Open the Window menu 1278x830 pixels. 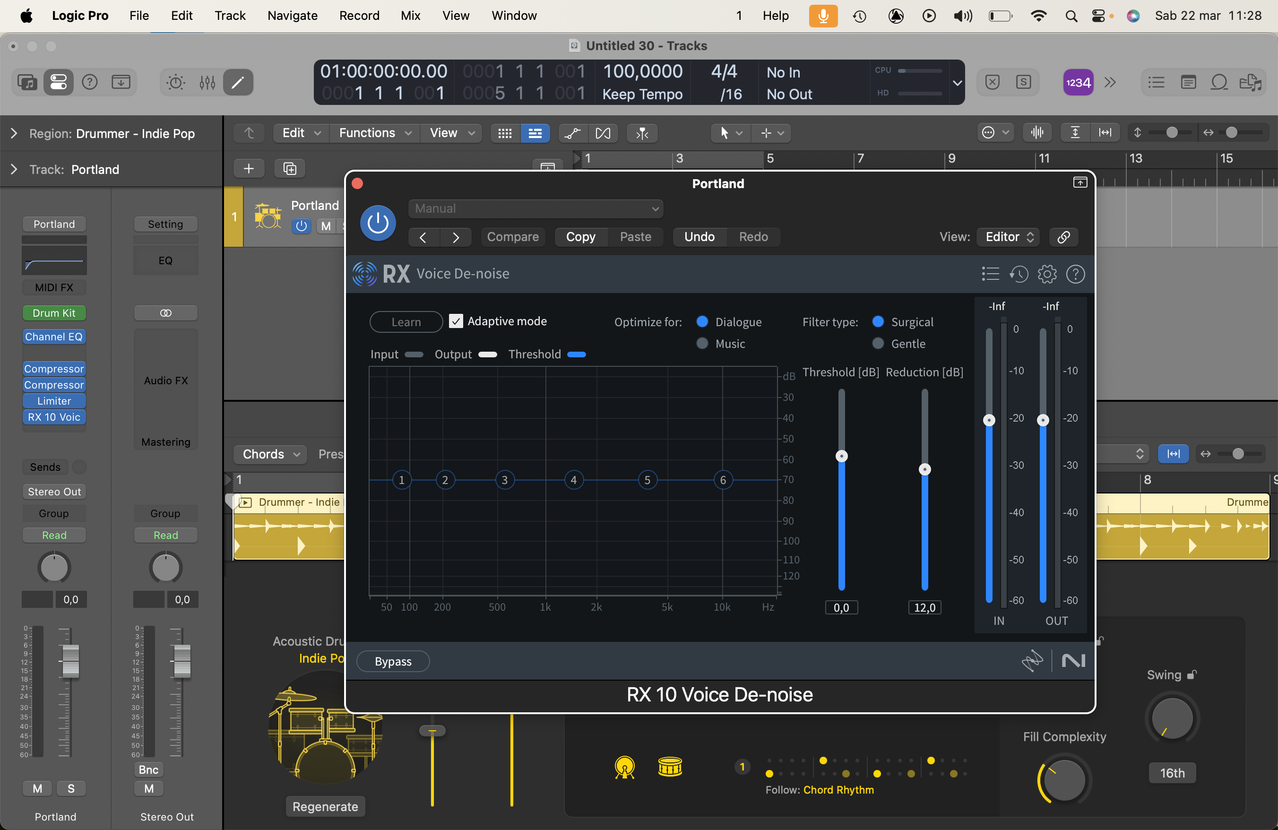[x=514, y=16]
